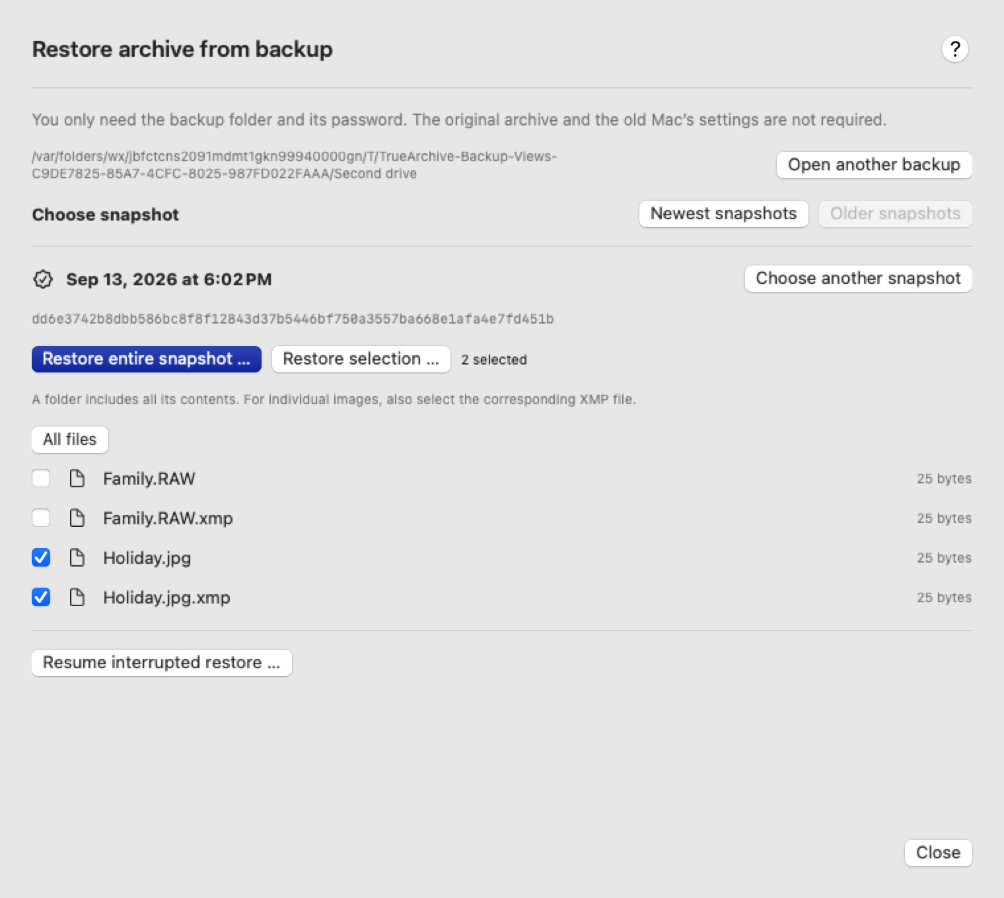The image size is (1004, 898).
Task: Select the Holiday.jpg file name
Action: tap(147, 559)
